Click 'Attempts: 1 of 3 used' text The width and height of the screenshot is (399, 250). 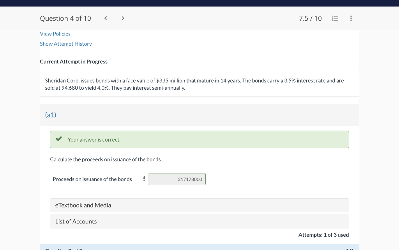323,235
